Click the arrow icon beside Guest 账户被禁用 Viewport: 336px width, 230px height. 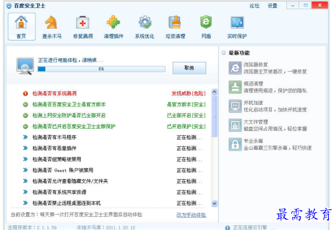point(26,170)
